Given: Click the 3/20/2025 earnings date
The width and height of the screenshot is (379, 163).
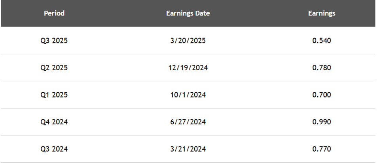Looking at the screenshot, I should click(x=188, y=40).
